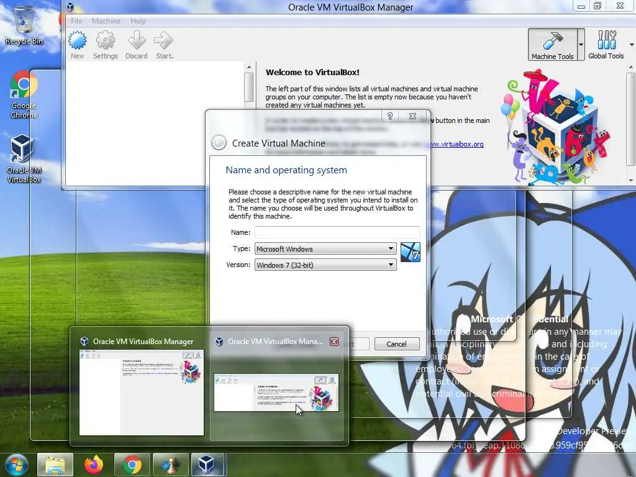This screenshot has width=636, height=477.
Task: Open the Machine menu
Action: pos(106,21)
